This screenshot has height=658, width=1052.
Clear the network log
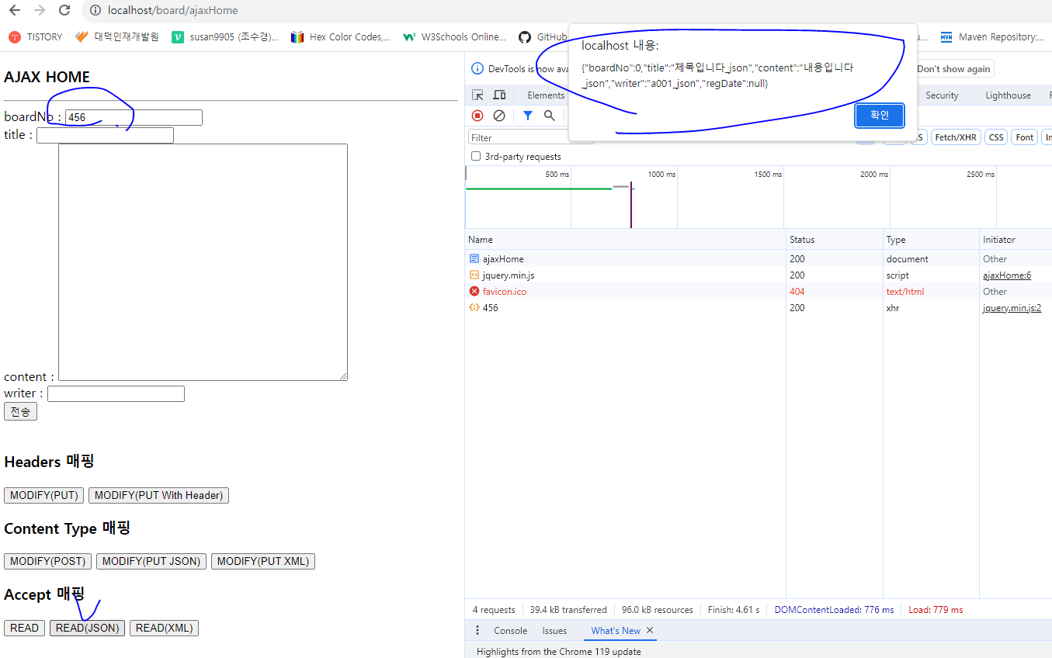point(499,116)
